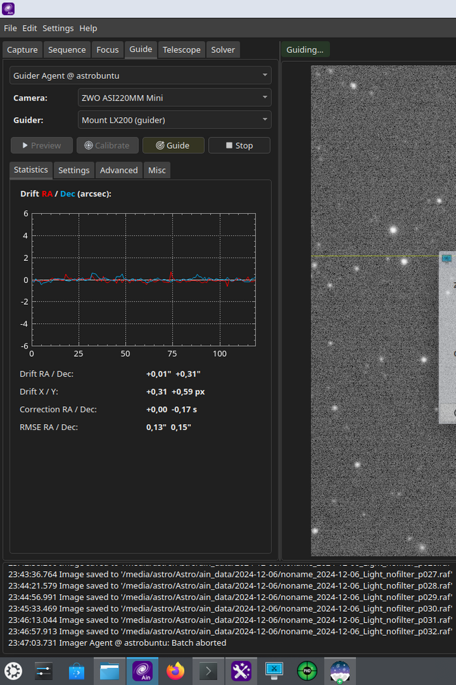Expand the Guider Agent @ astrobuntu dropdown
The width and height of the screenshot is (456, 685).
point(140,75)
